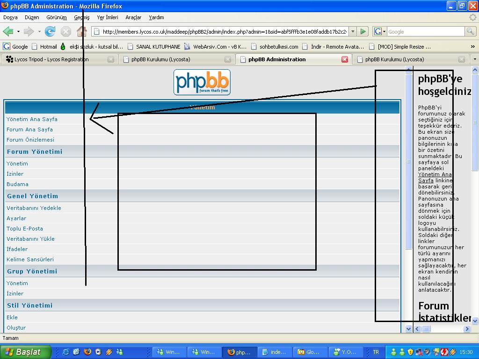Open Yönetim under Grup Yönetimi
This screenshot has width=479, height=359.
tap(17, 284)
